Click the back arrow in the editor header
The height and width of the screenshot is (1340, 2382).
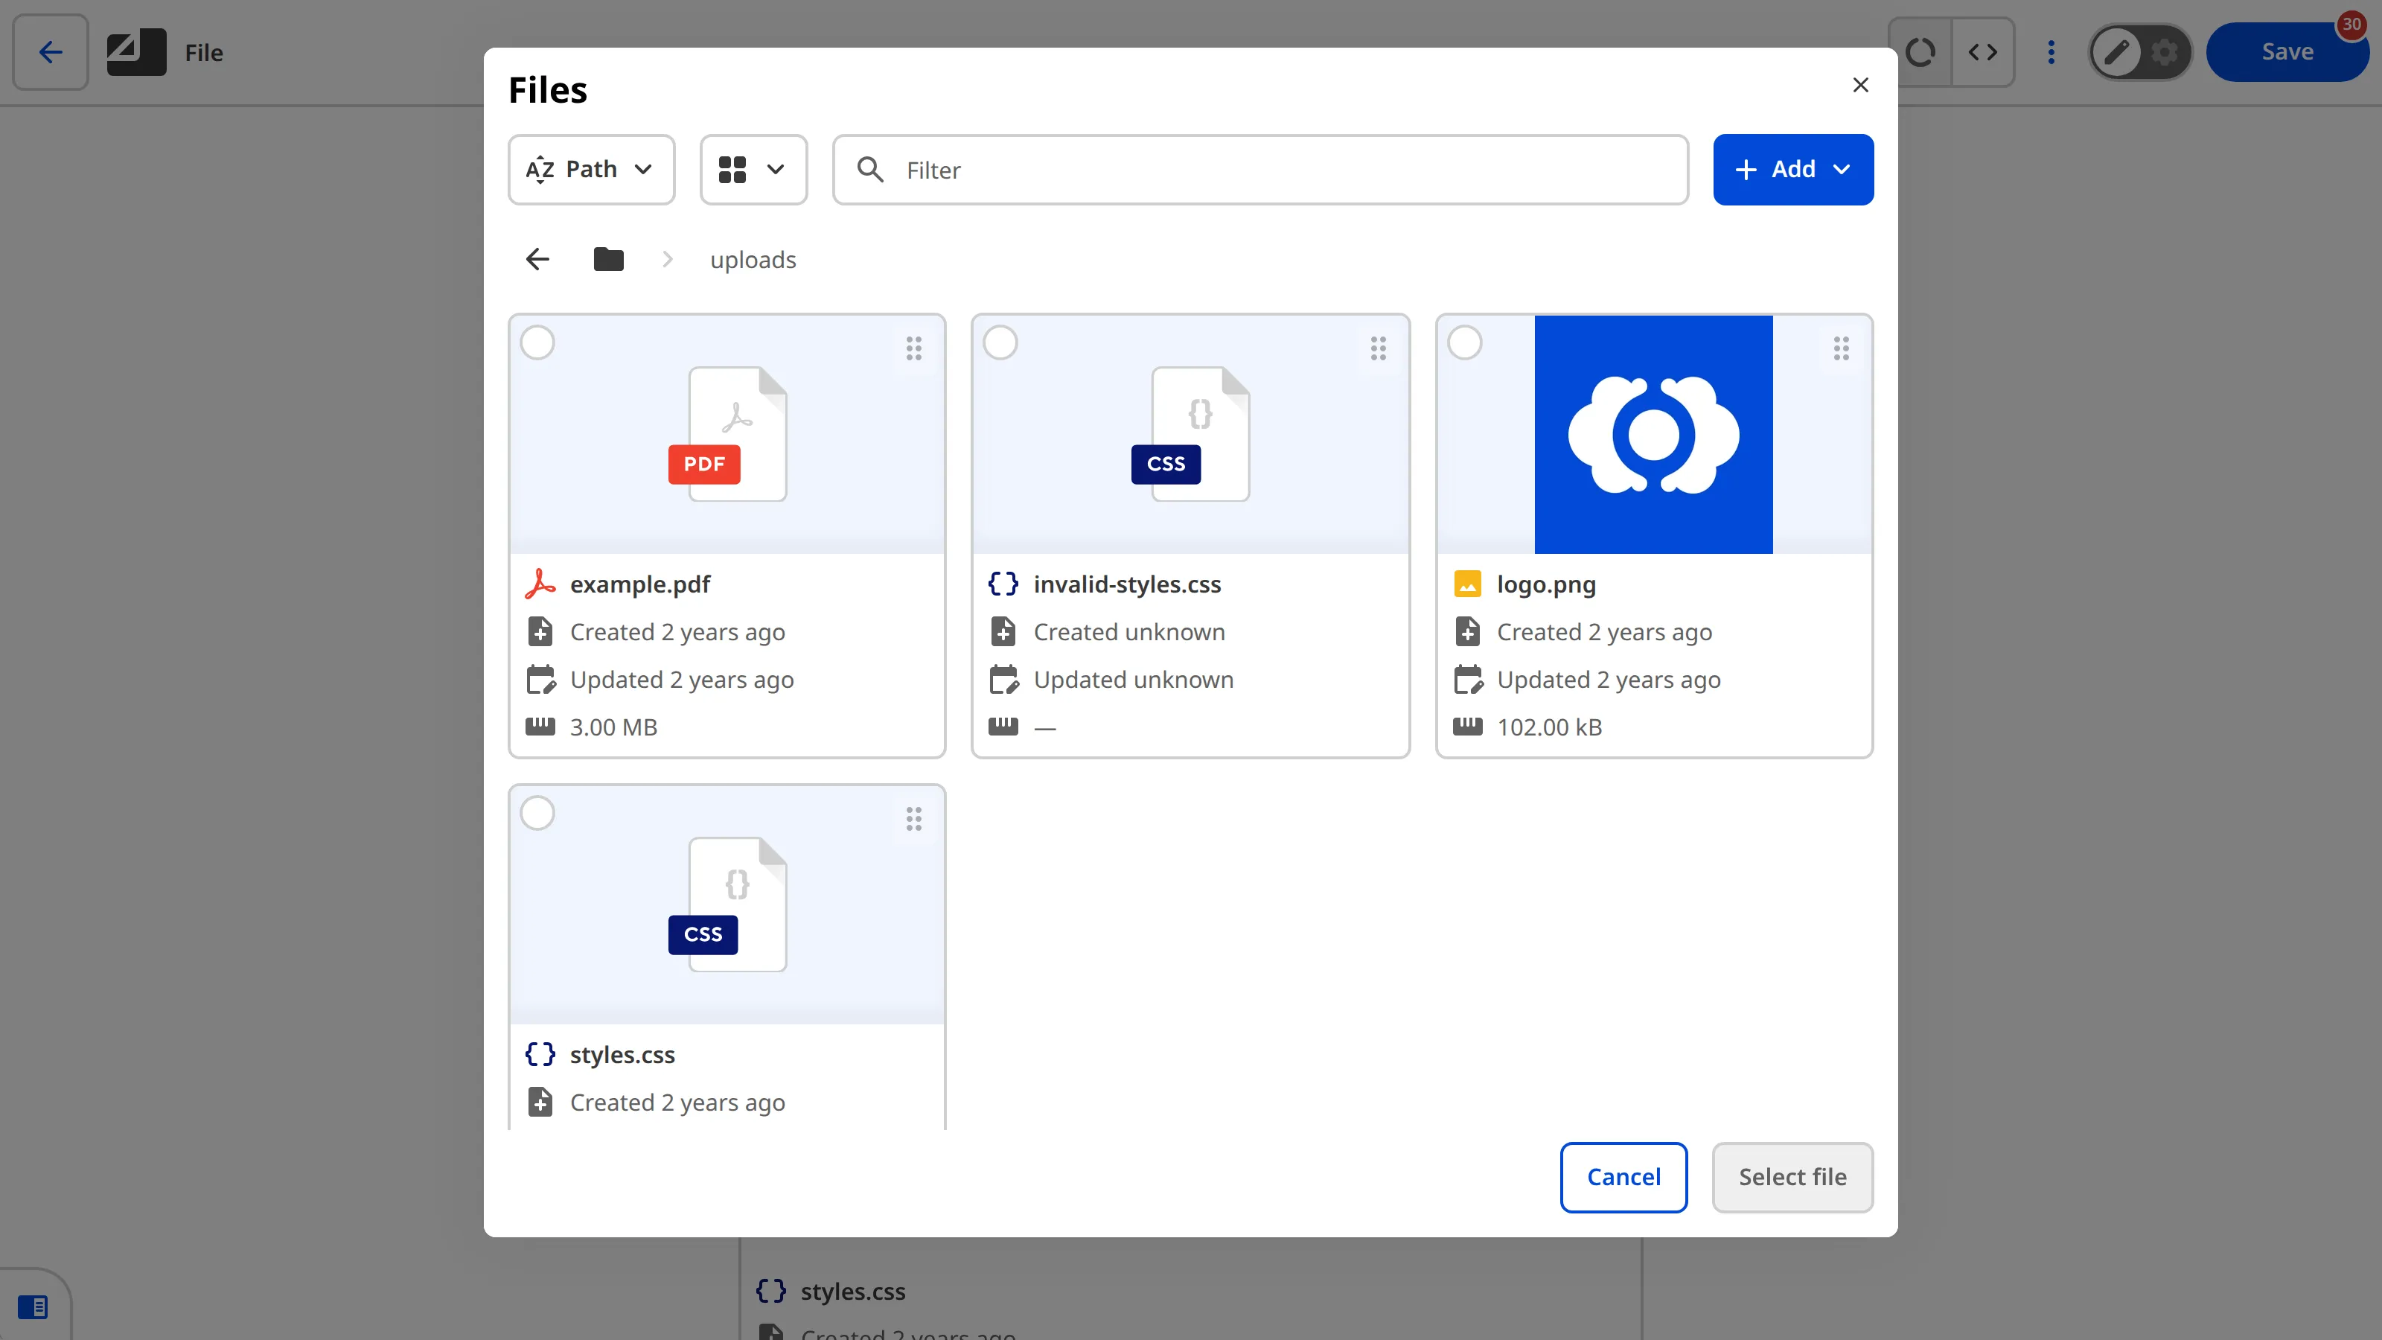(x=51, y=53)
